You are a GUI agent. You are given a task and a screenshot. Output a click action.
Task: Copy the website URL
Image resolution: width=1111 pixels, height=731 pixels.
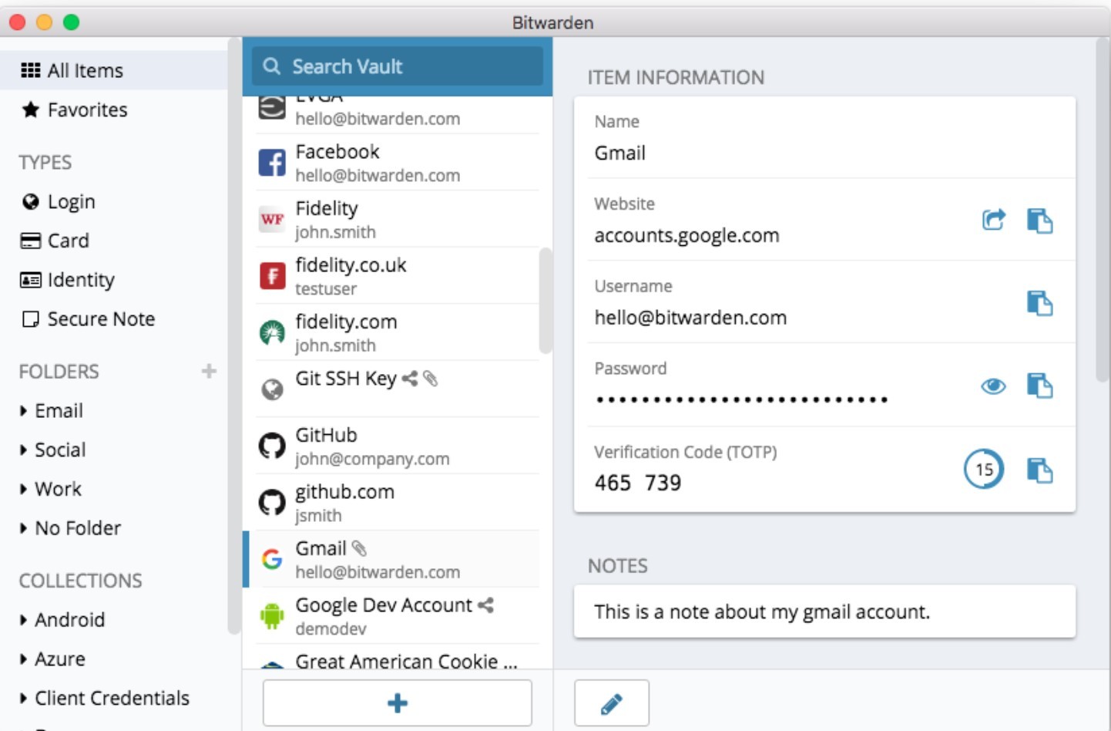coord(1039,221)
